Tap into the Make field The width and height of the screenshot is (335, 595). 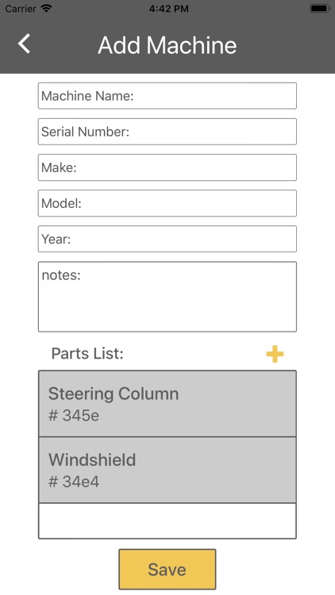click(x=167, y=167)
